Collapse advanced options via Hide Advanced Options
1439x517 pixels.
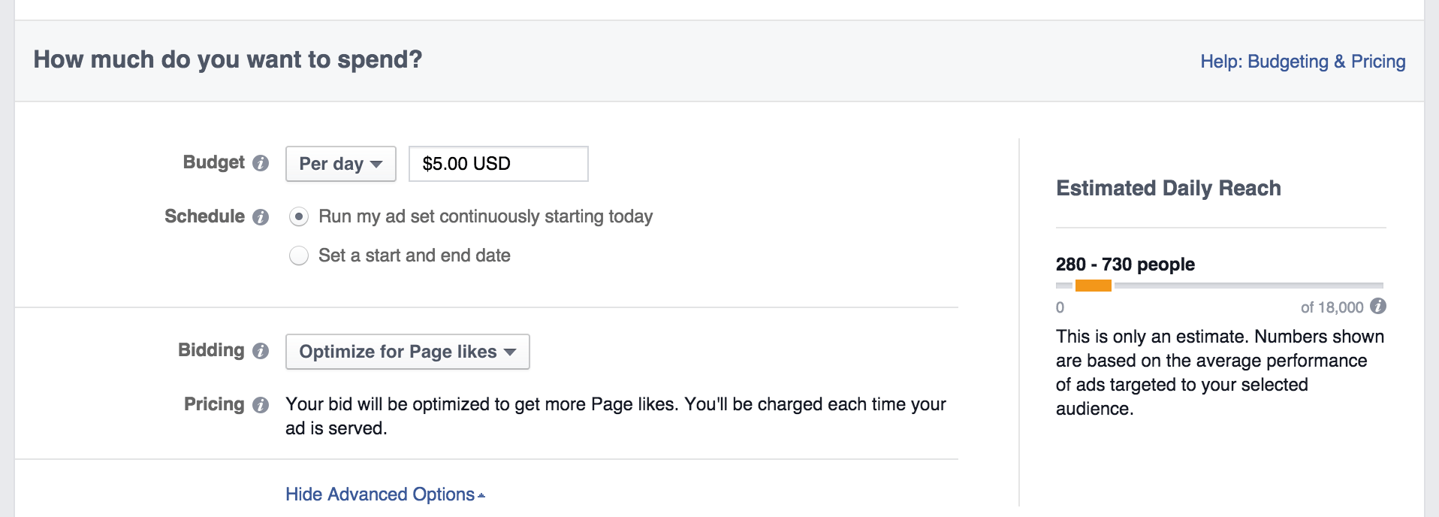click(385, 494)
